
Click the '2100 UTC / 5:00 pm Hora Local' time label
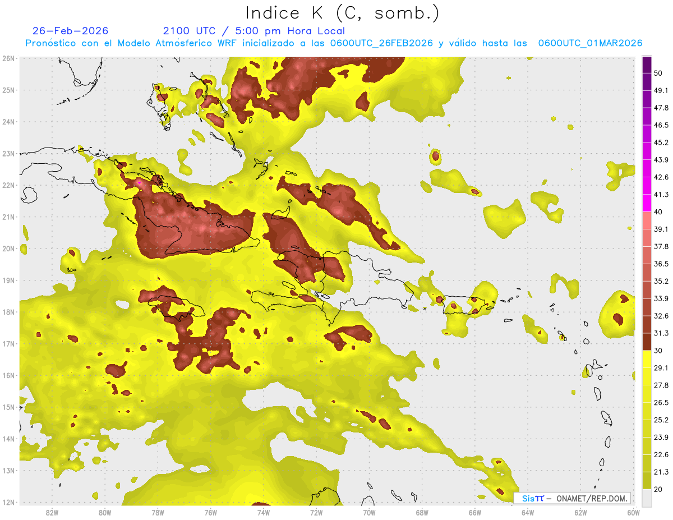click(253, 31)
